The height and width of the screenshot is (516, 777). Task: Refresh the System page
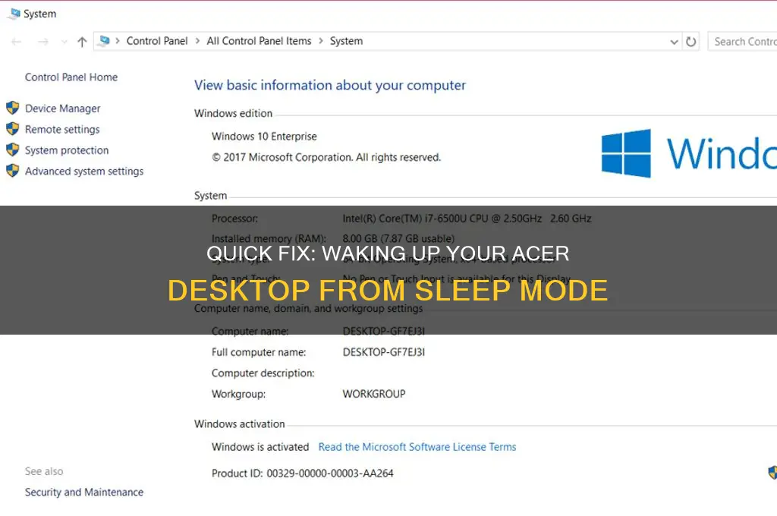690,42
